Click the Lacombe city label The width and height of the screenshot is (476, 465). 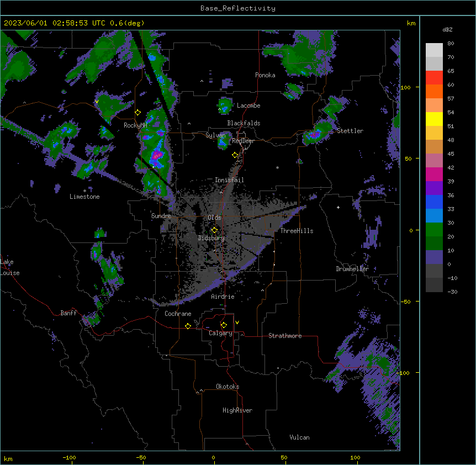point(248,105)
